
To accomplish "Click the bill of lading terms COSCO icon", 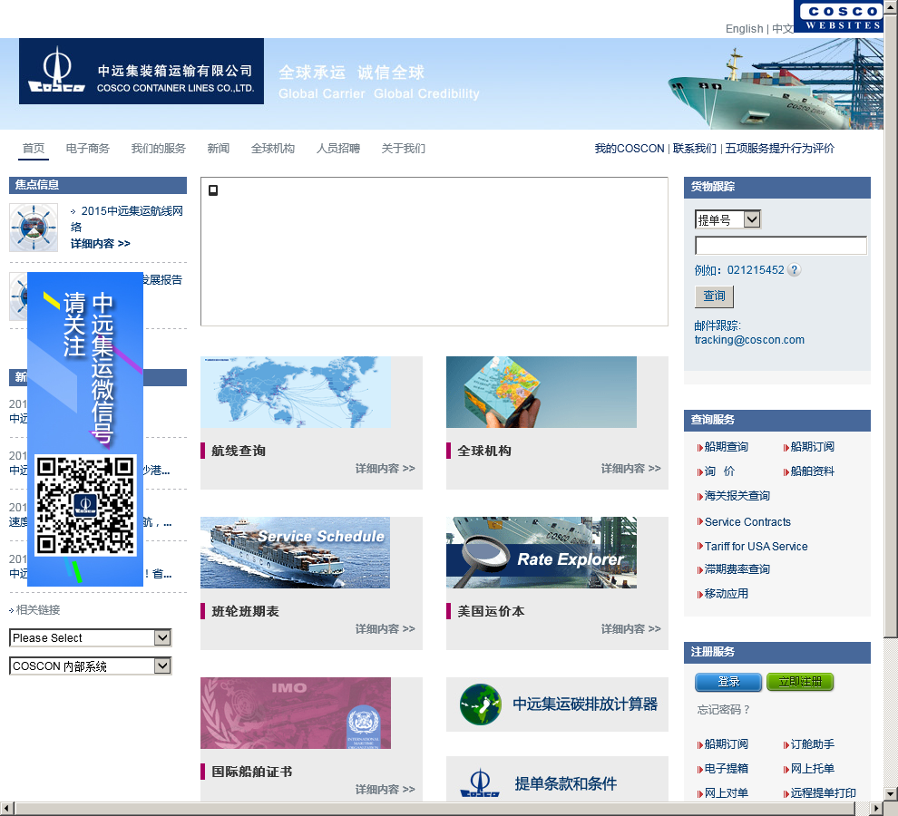I will pos(480,783).
